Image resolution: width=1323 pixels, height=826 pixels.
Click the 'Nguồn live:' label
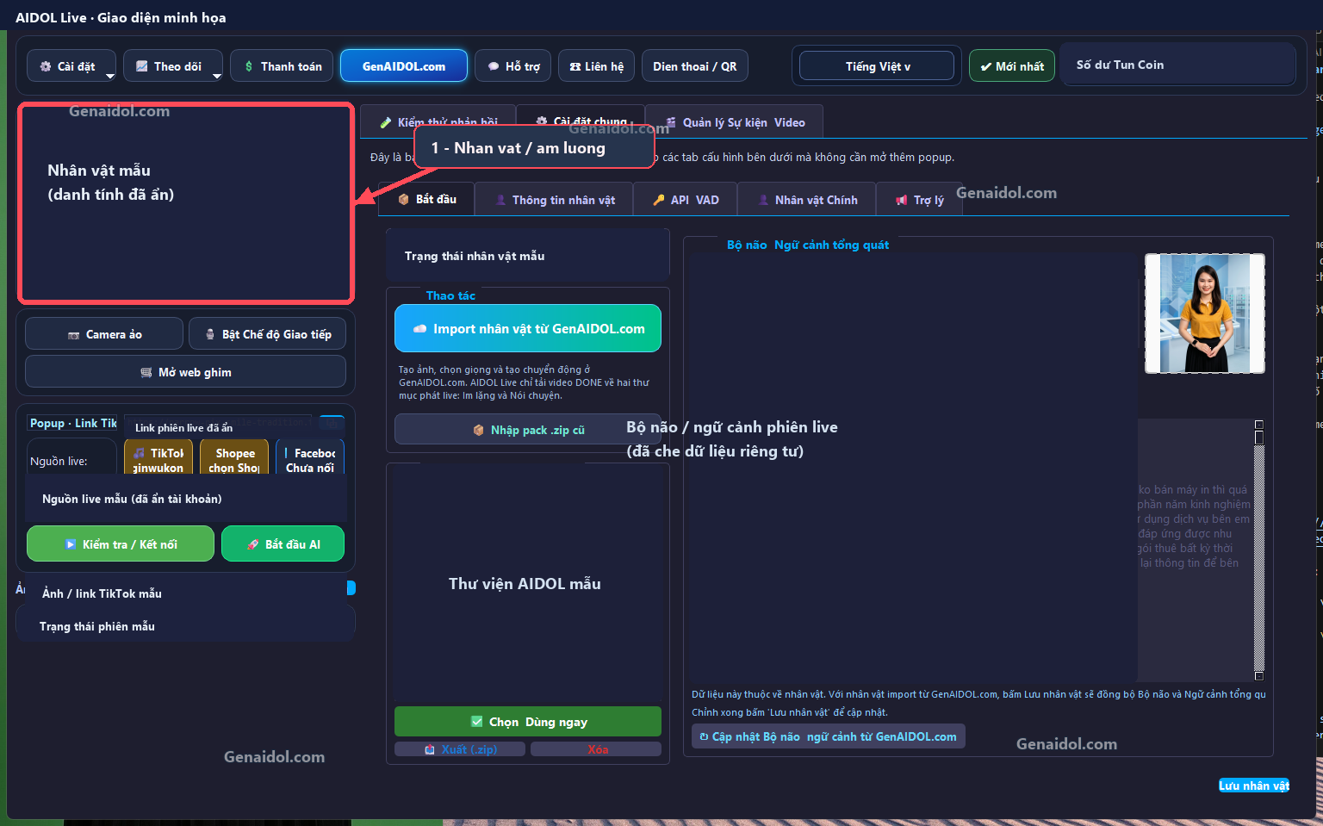point(59,461)
